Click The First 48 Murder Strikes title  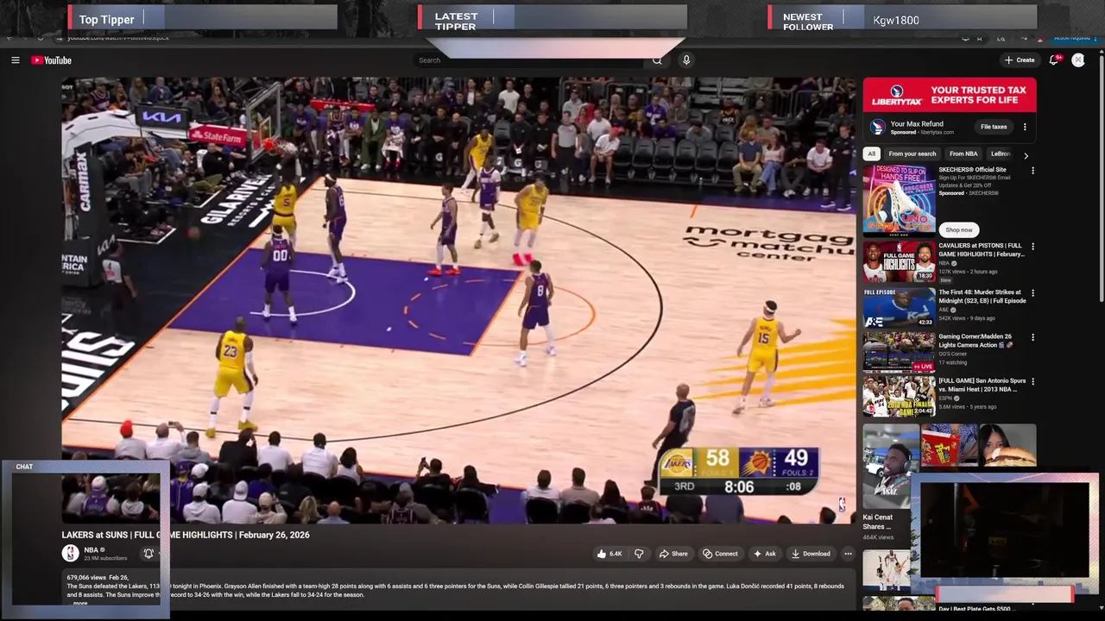click(x=982, y=297)
